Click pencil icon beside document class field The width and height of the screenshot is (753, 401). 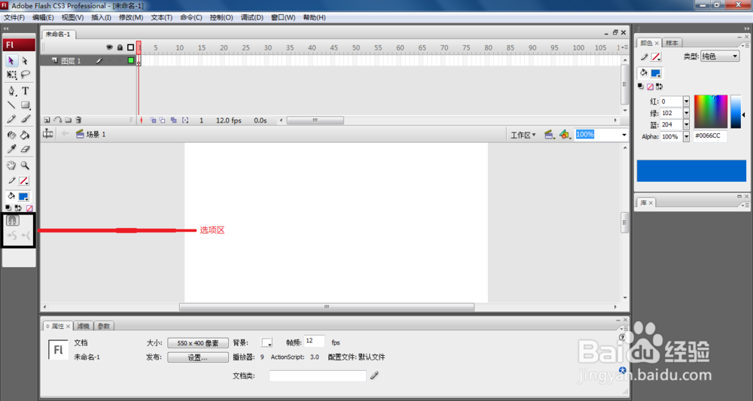[x=374, y=375]
